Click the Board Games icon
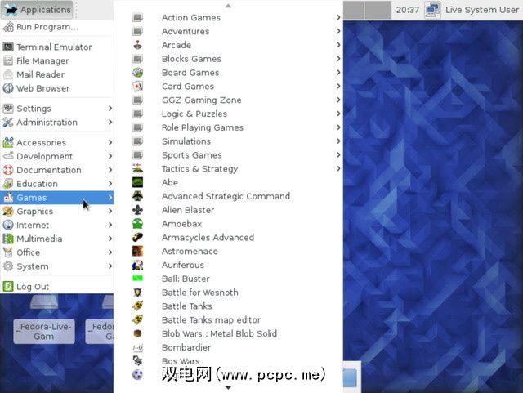 tap(138, 73)
